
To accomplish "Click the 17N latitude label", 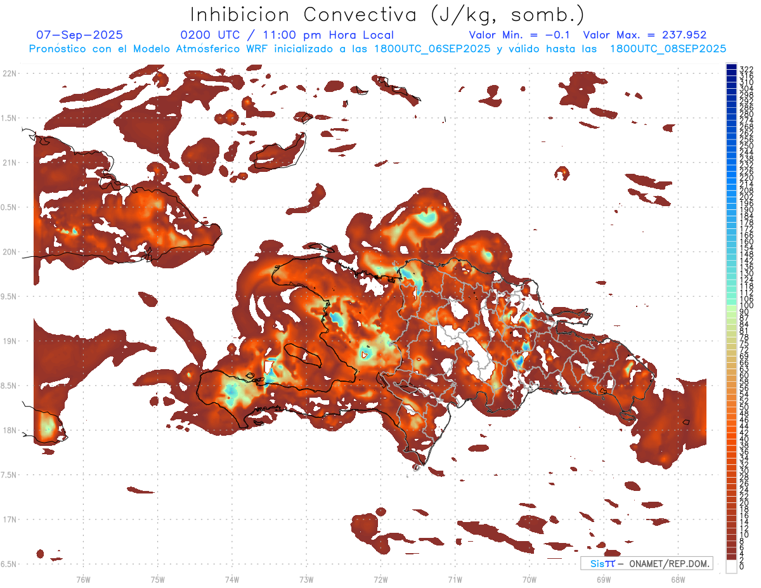I will click(9, 519).
